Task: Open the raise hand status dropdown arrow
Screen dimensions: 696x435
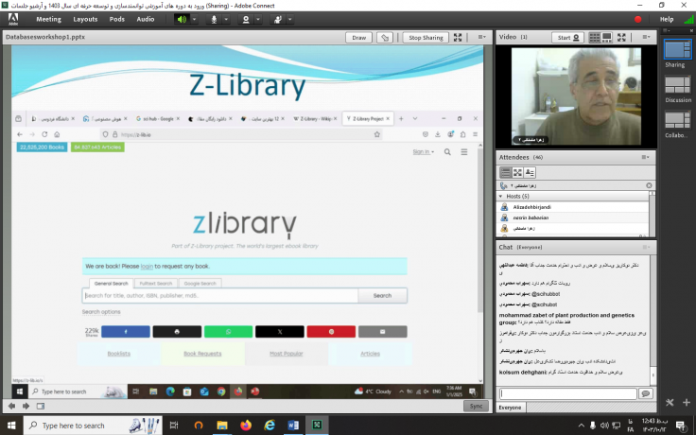Action: [290, 20]
